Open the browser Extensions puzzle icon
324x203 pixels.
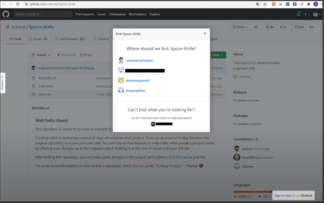309,4
